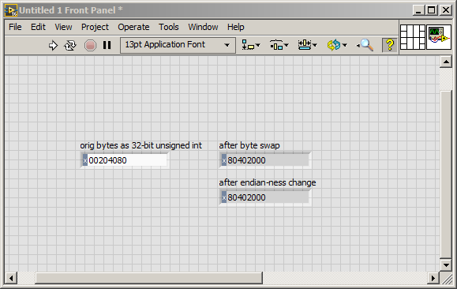Click the vertical scrollbar thumb

446,175
